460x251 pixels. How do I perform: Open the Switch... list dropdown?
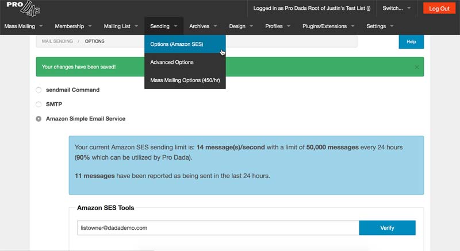pyautogui.click(x=396, y=8)
